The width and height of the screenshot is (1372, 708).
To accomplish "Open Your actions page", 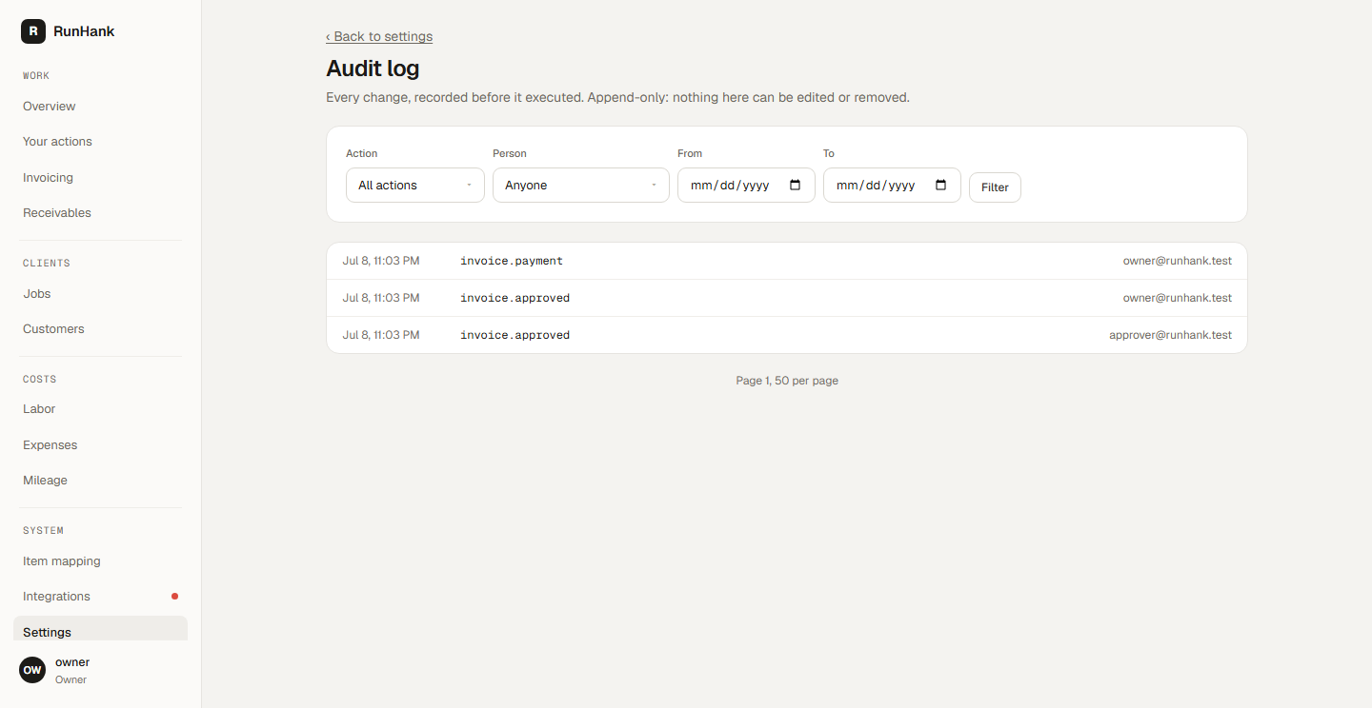I will coord(100,142).
